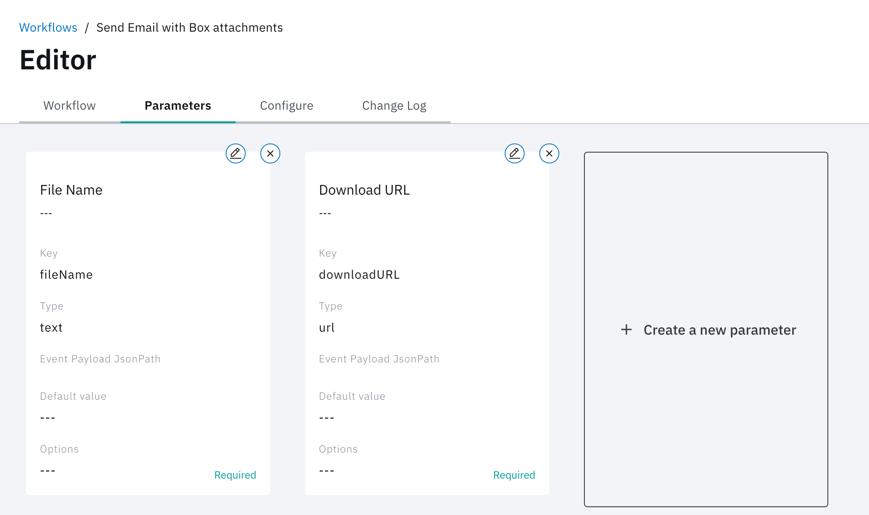Click the X icon on first parameter card
869x515 pixels.
click(269, 153)
